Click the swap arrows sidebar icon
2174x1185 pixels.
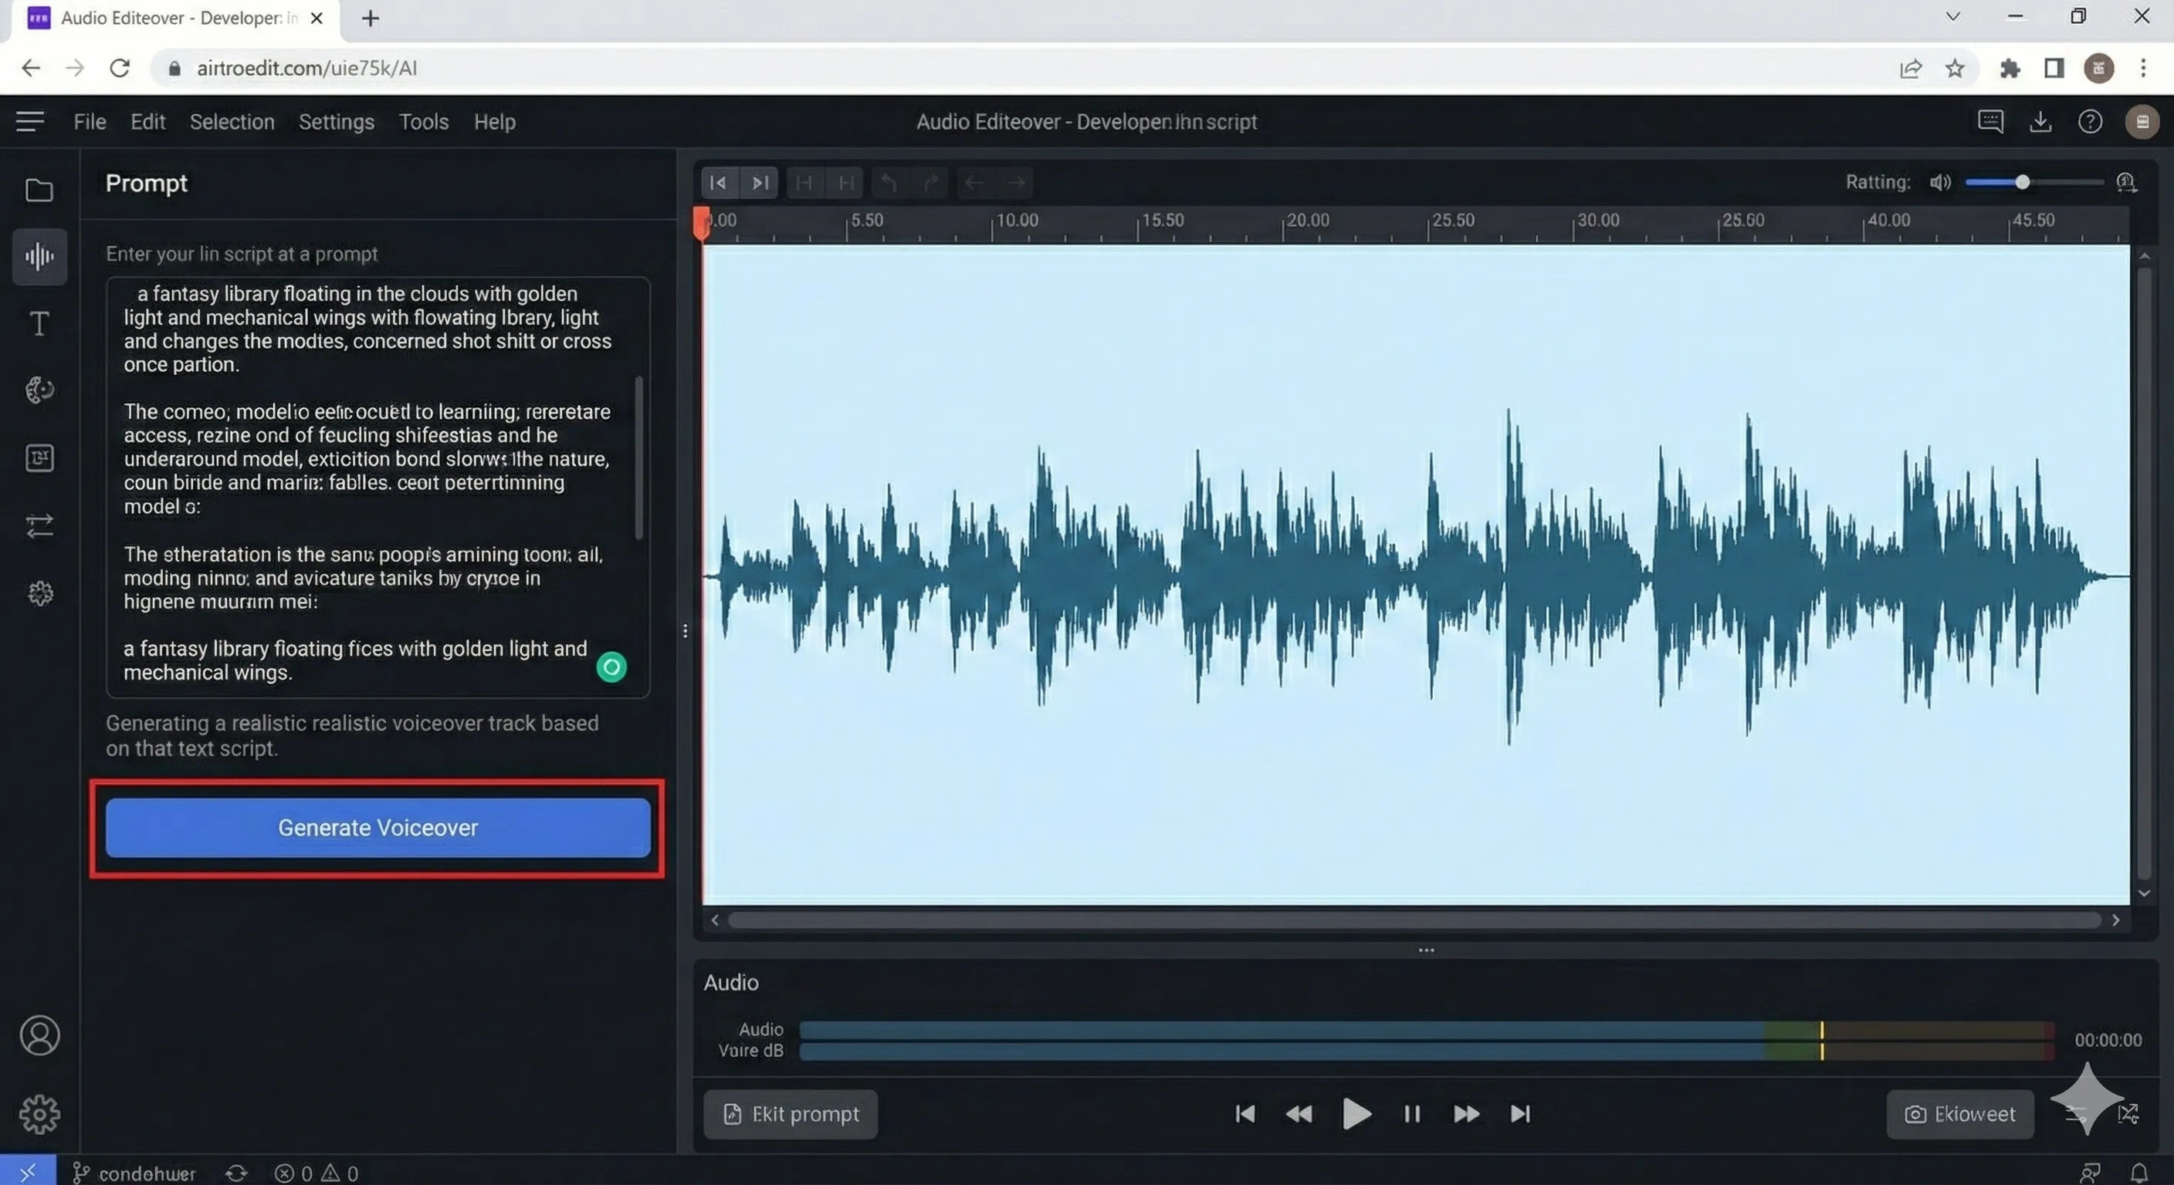39,525
